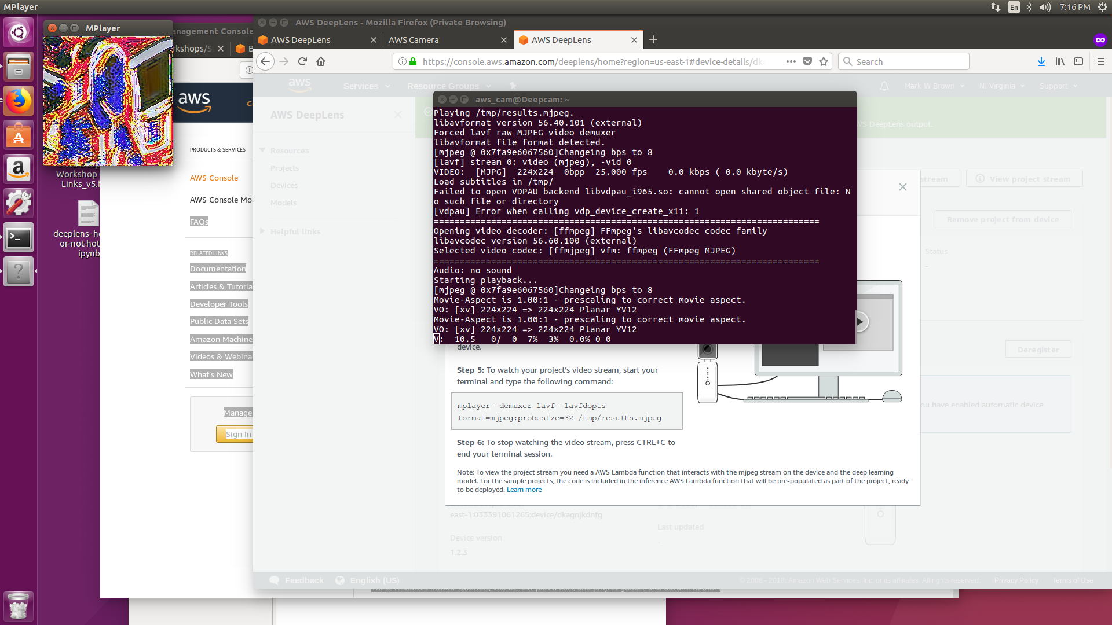Open Ubuntu dash search in launcher

tap(19, 32)
